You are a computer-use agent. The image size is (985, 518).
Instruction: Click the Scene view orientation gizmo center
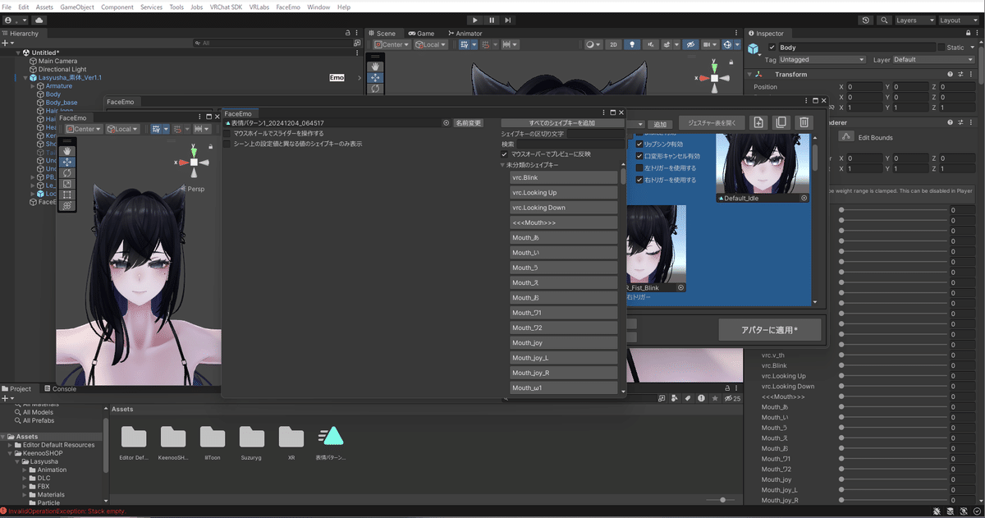(x=714, y=78)
